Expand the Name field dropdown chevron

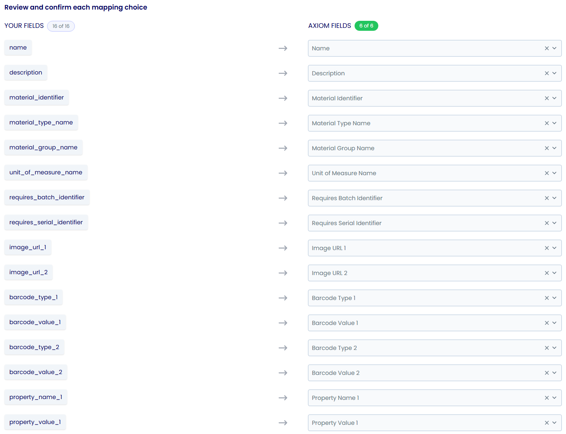[x=554, y=48]
